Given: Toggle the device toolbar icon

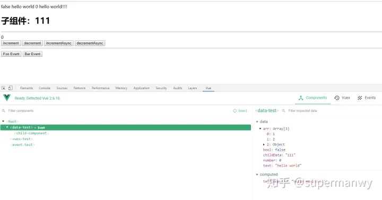Looking at the screenshot, I should coord(11,88).
